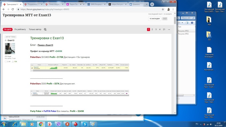Click the first stats table's horizontal scrollbar
The height and width of the screenshot is (127, 226).
pyautogui.click(x=81, y=71)
